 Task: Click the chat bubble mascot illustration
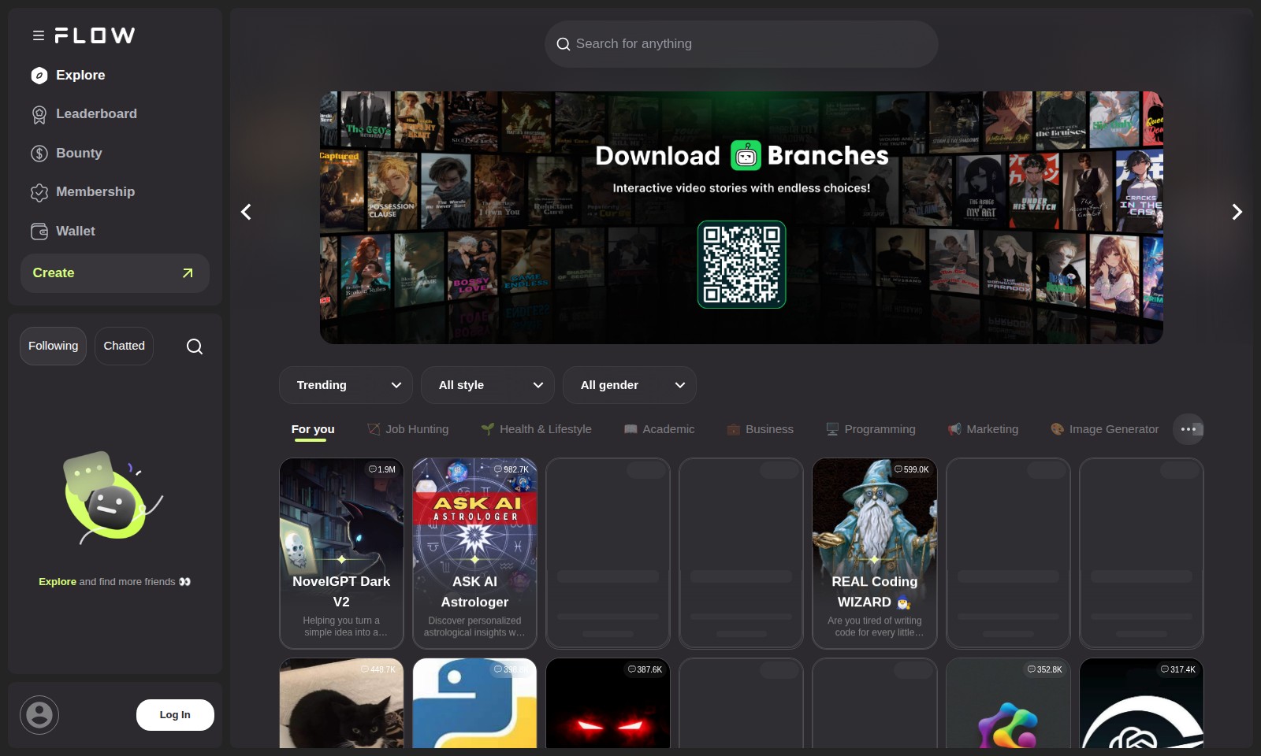pyautogui.click(x=112, y=498)
